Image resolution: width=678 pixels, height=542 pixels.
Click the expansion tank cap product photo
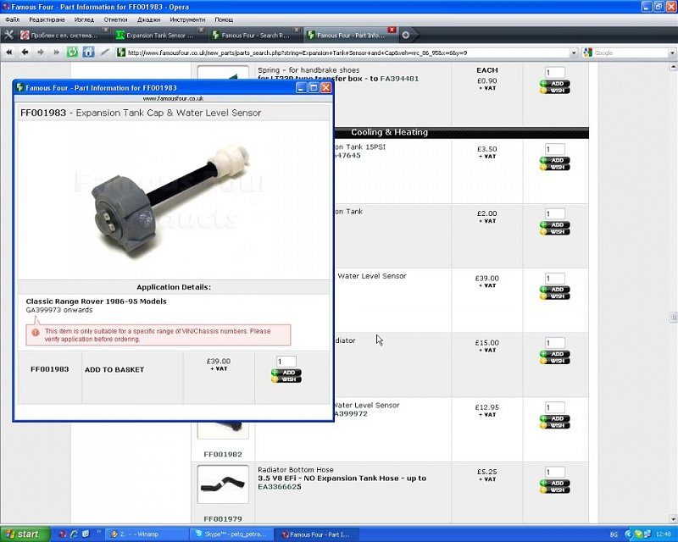(x=173, y=199)
